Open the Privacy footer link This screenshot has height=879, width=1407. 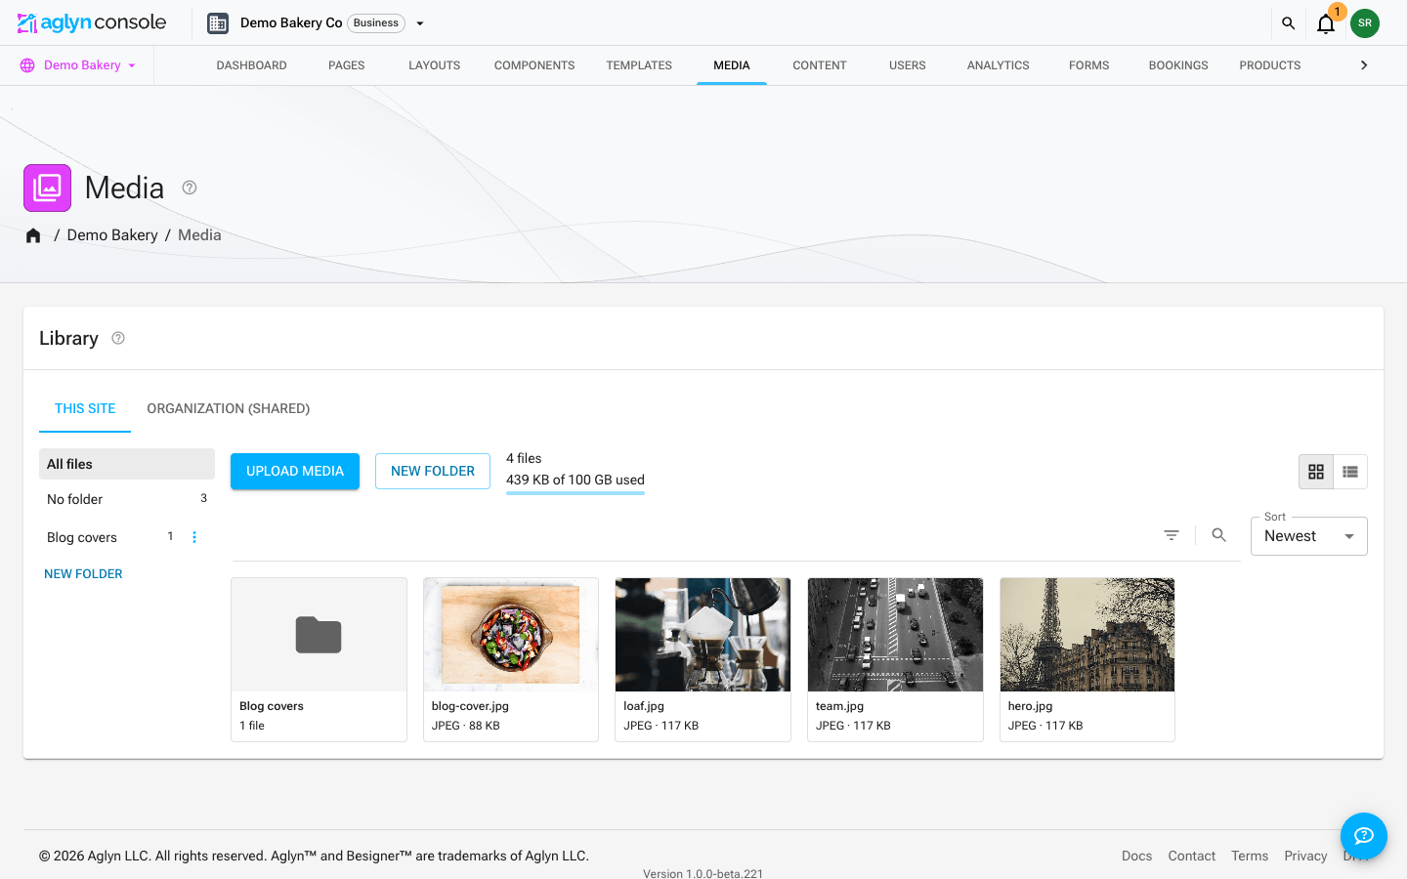click(1305, 856)
